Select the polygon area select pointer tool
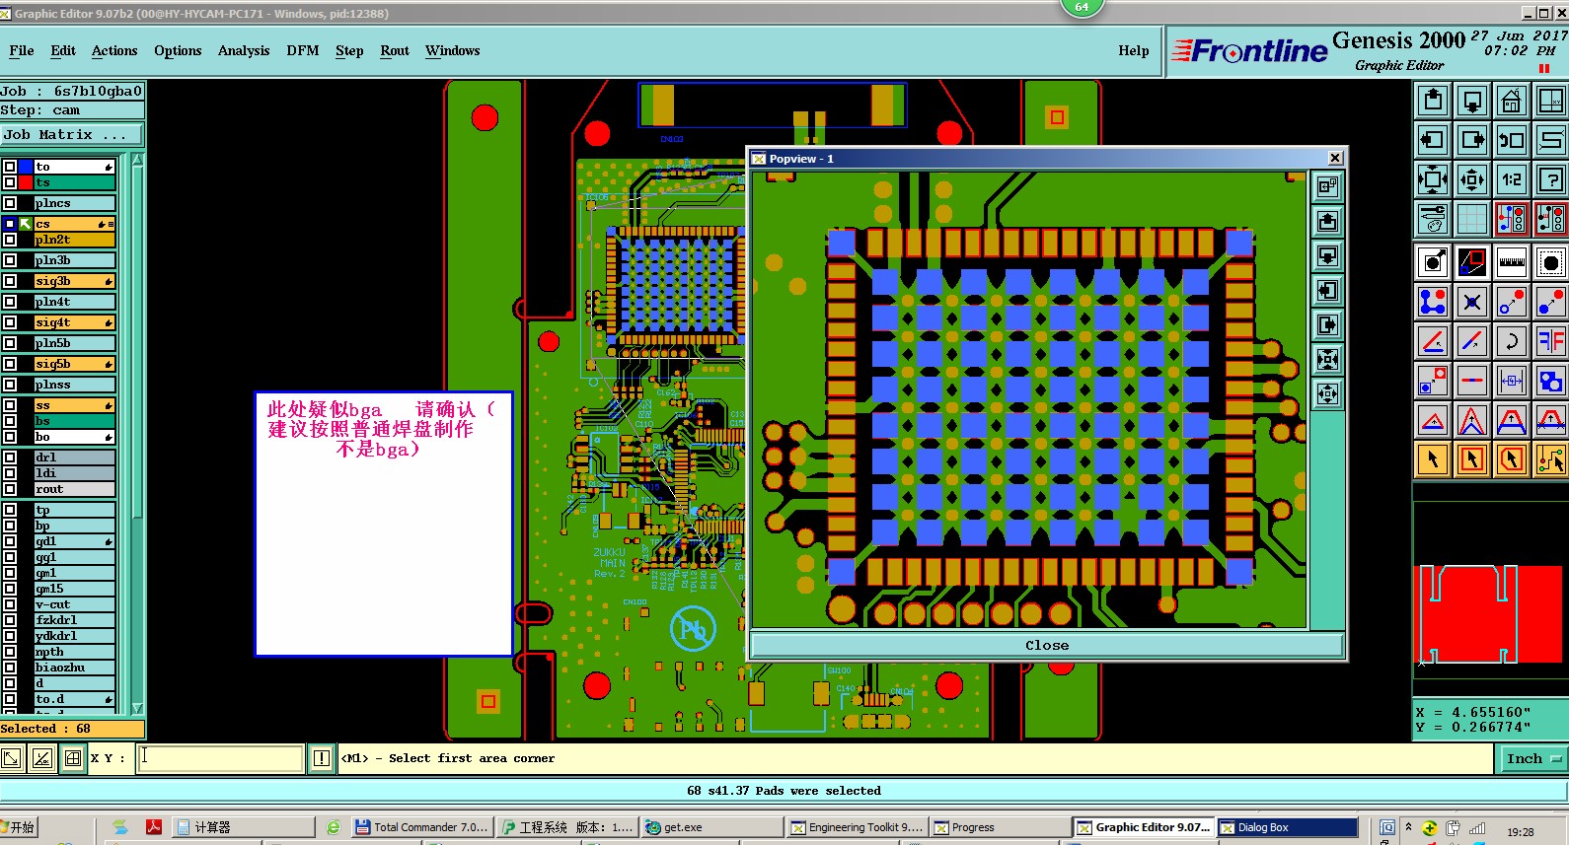 (1512, 459)
